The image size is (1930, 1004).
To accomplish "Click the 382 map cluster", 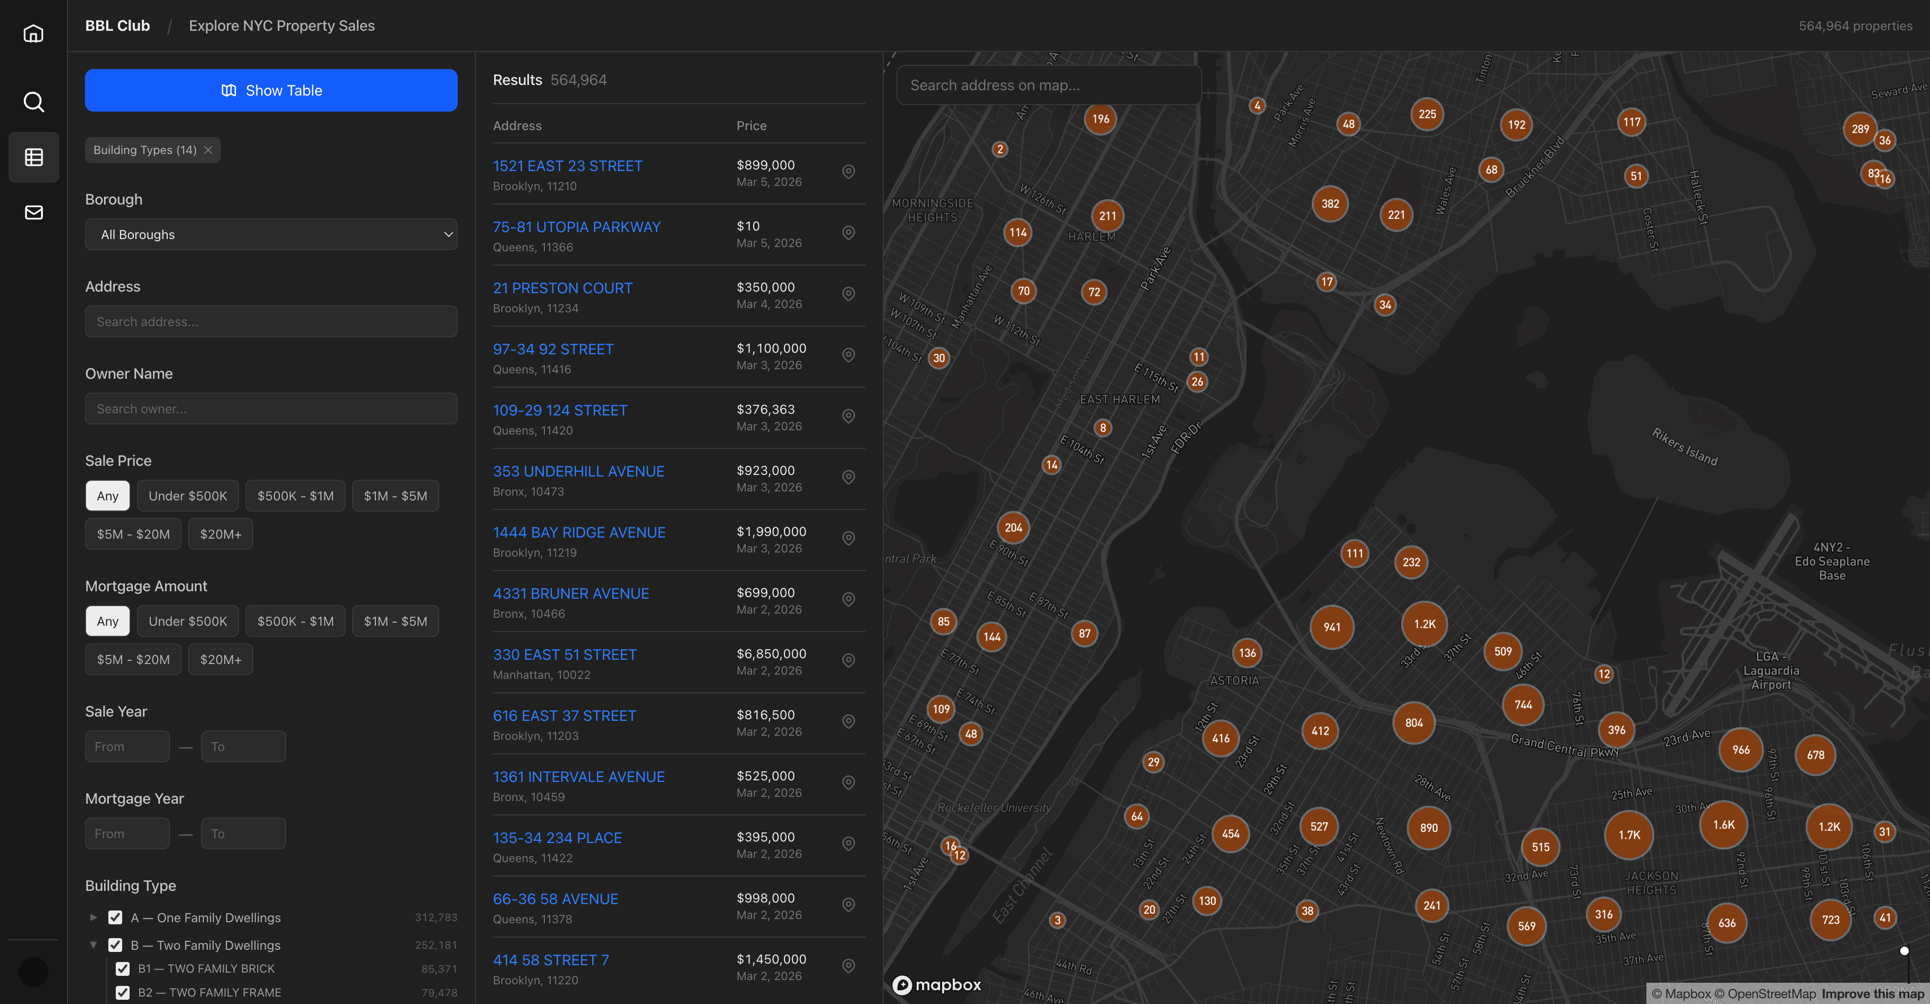I will (x=1330, y=204).
